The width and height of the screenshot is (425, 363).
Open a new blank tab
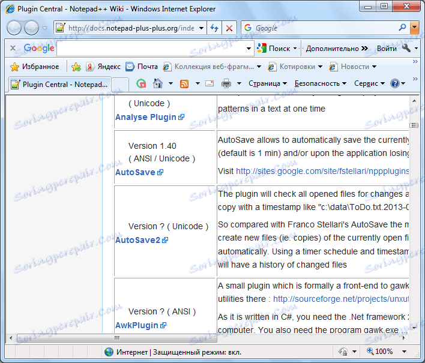click(x=120, y=85)
